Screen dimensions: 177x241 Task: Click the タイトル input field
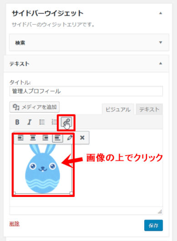point(86,91)
